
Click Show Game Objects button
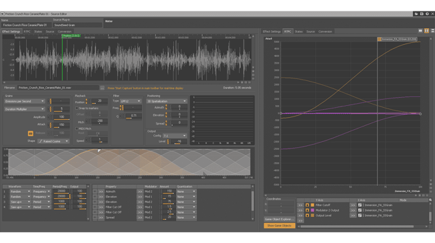pos(279,226)
